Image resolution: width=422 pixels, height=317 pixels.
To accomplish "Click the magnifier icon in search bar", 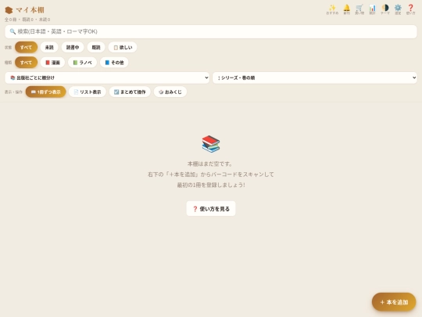I will 13,31.
